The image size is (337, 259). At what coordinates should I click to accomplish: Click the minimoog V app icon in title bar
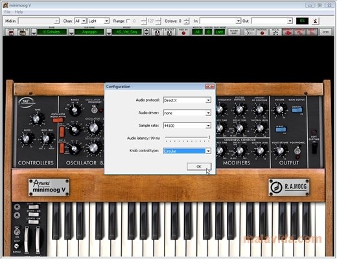click(x=5, y=5)
